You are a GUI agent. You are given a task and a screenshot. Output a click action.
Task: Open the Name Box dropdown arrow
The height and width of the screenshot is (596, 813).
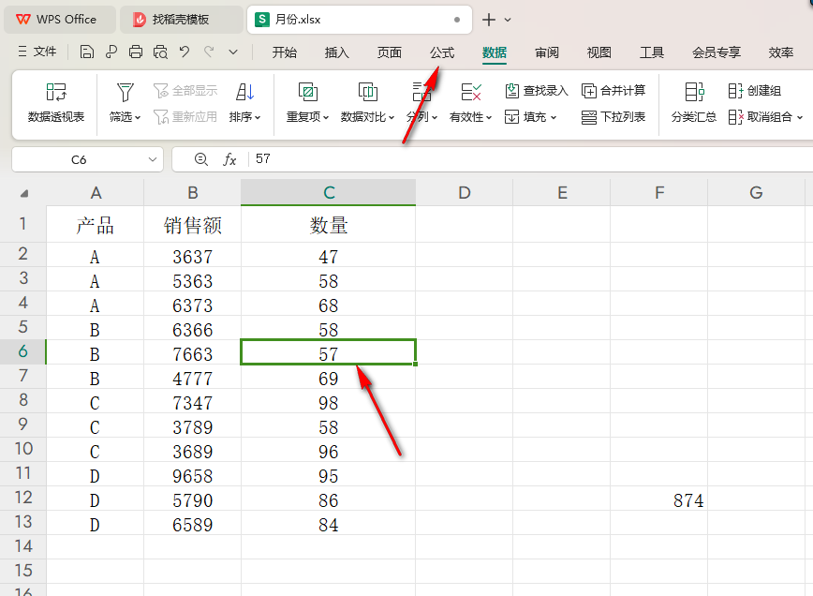(x=153, y=159)
